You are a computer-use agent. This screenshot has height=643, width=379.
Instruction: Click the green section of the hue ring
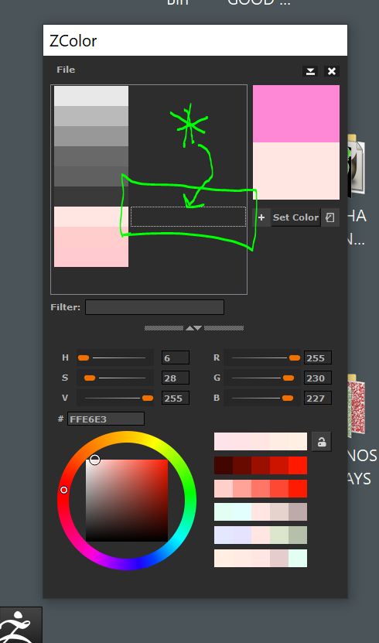pyautogui.click(x=190, y=492)
